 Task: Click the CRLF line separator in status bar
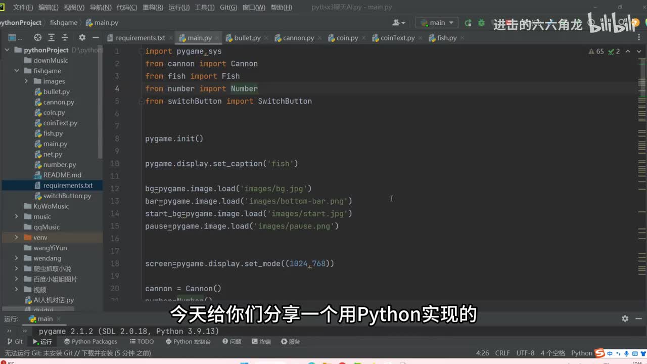(x=502, y=353)
